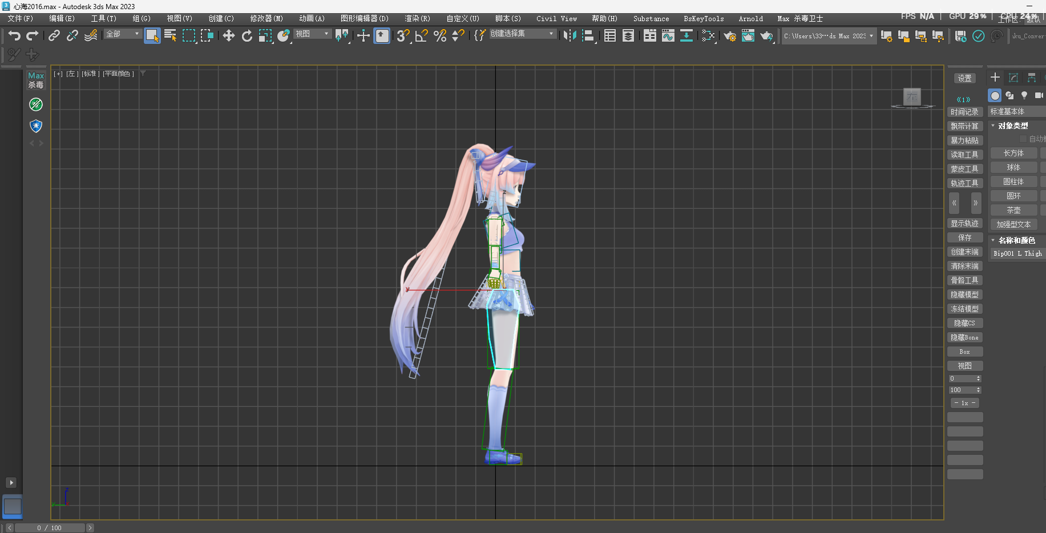
Task: Open reference coordinate system dropdown 视图
Action: 312,34
